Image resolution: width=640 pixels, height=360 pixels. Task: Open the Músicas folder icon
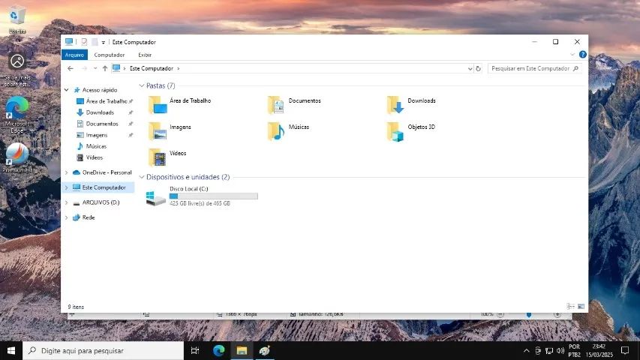[276, 131]
